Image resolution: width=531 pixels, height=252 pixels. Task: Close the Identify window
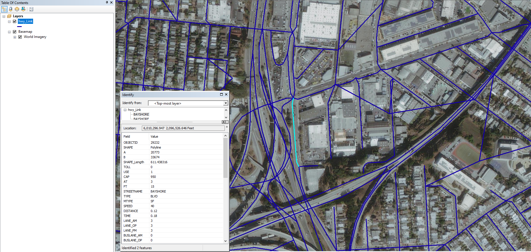[226, 95]
